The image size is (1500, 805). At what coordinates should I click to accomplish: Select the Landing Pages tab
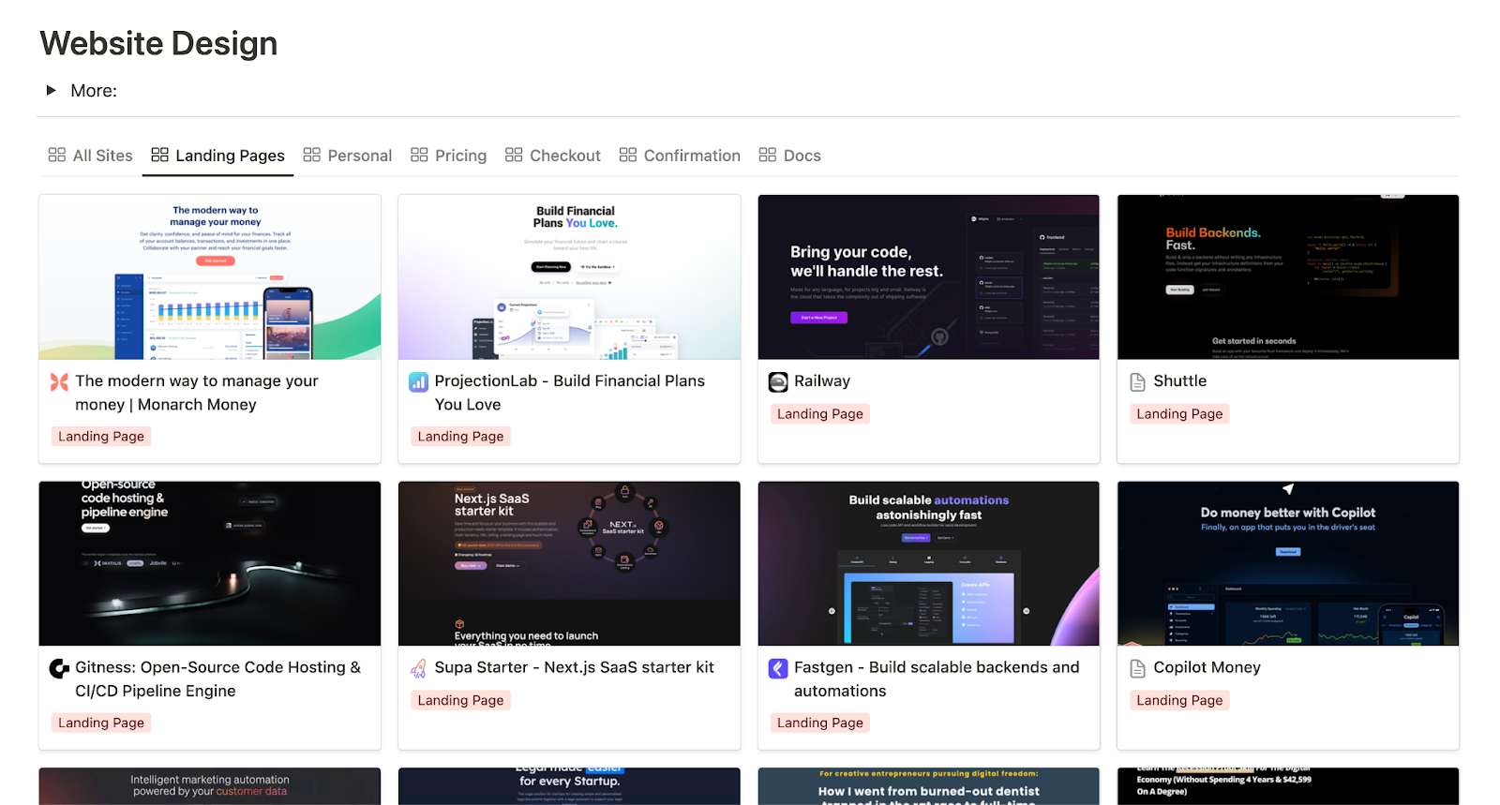[x=217, y=156]
